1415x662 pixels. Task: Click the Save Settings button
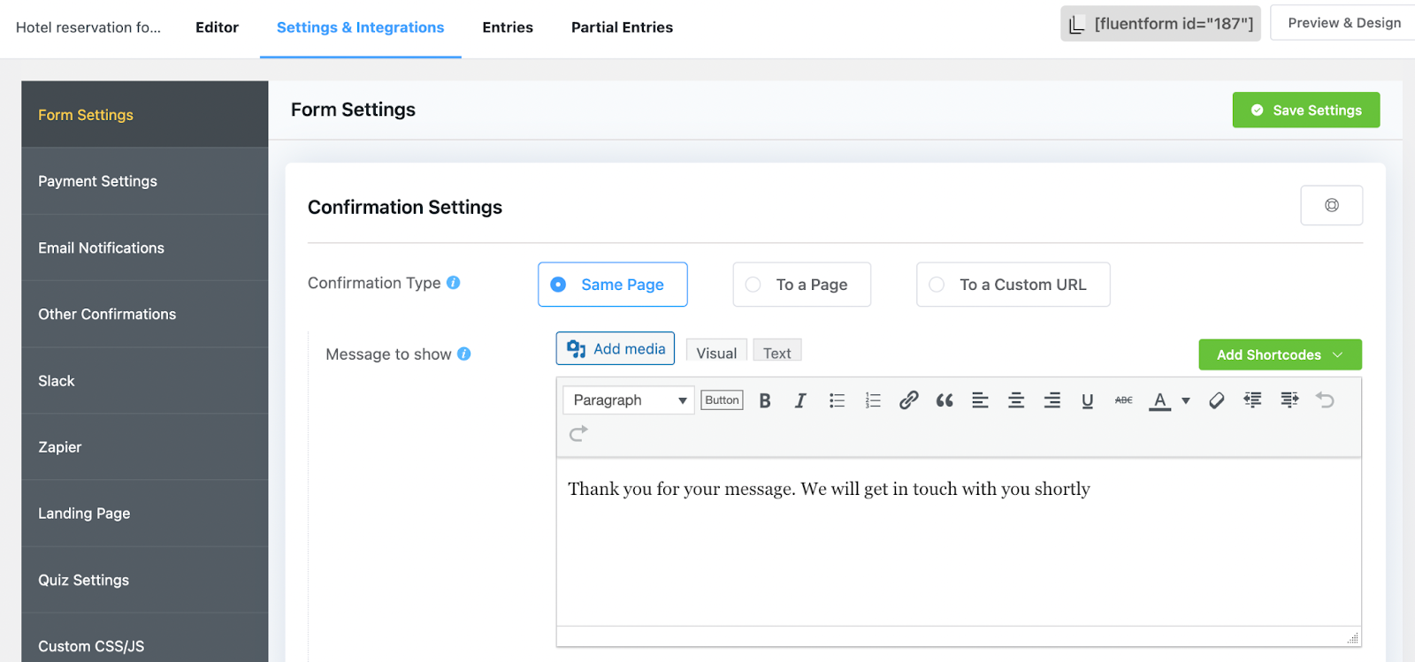[x=1305, y=110]
